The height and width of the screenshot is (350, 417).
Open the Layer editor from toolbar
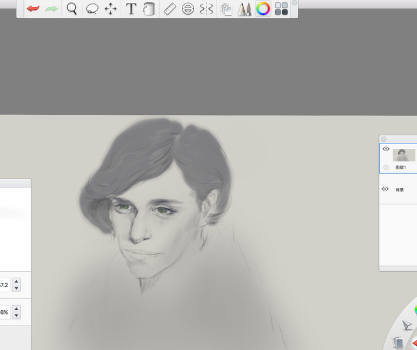226,9
